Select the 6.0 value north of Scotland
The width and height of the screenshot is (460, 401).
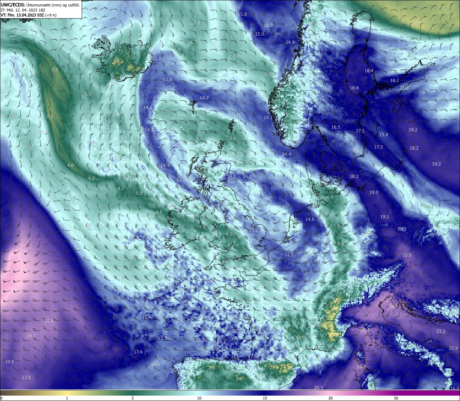[x=199, y=138]
